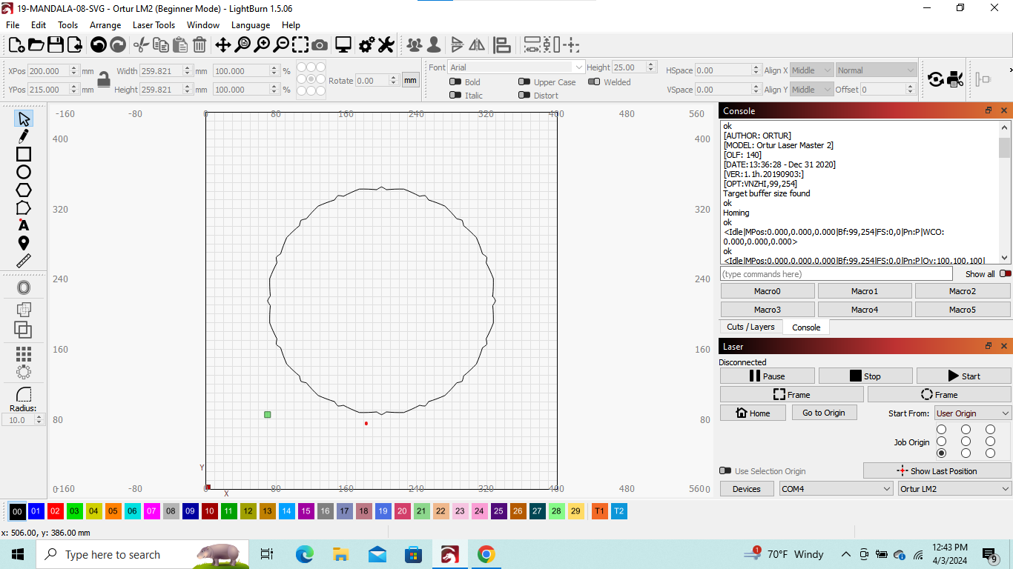
Task: Toggle the Bold font switch
Action: click(x=455, y=82)
